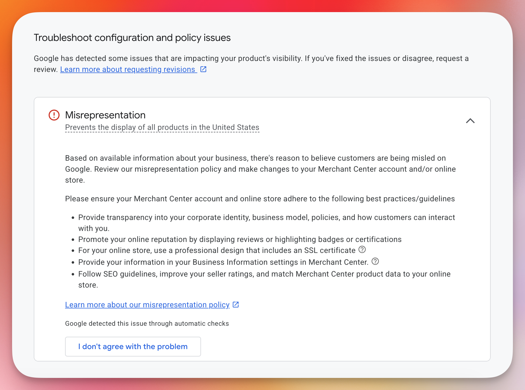This screenshot has height=390, width=525.
Task: Select the 'Google detected this issue' status text
Action: pyautogui.click(x=147, y=323)
